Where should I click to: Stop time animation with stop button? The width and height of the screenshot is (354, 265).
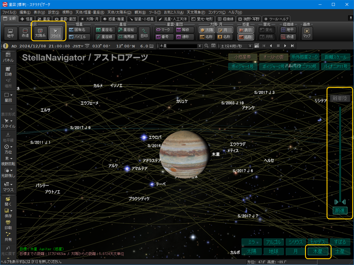(x=278, y=46)
